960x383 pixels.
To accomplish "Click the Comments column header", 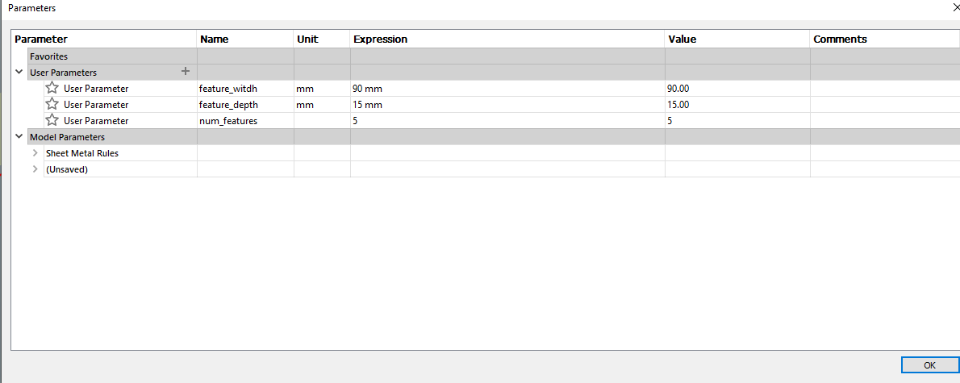I will coord(885,40).
